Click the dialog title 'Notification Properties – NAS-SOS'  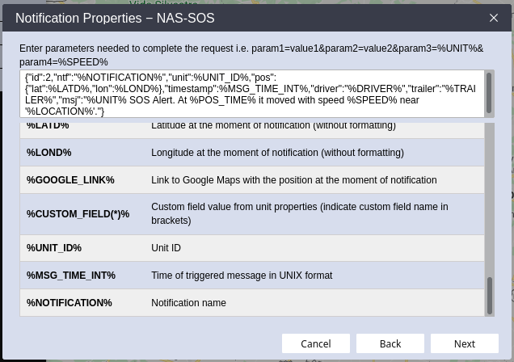(x=115, y=18)
